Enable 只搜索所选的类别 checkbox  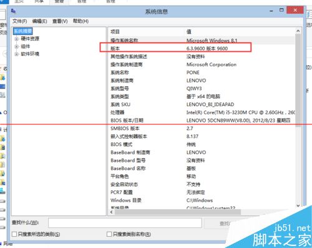click(14, 234)
